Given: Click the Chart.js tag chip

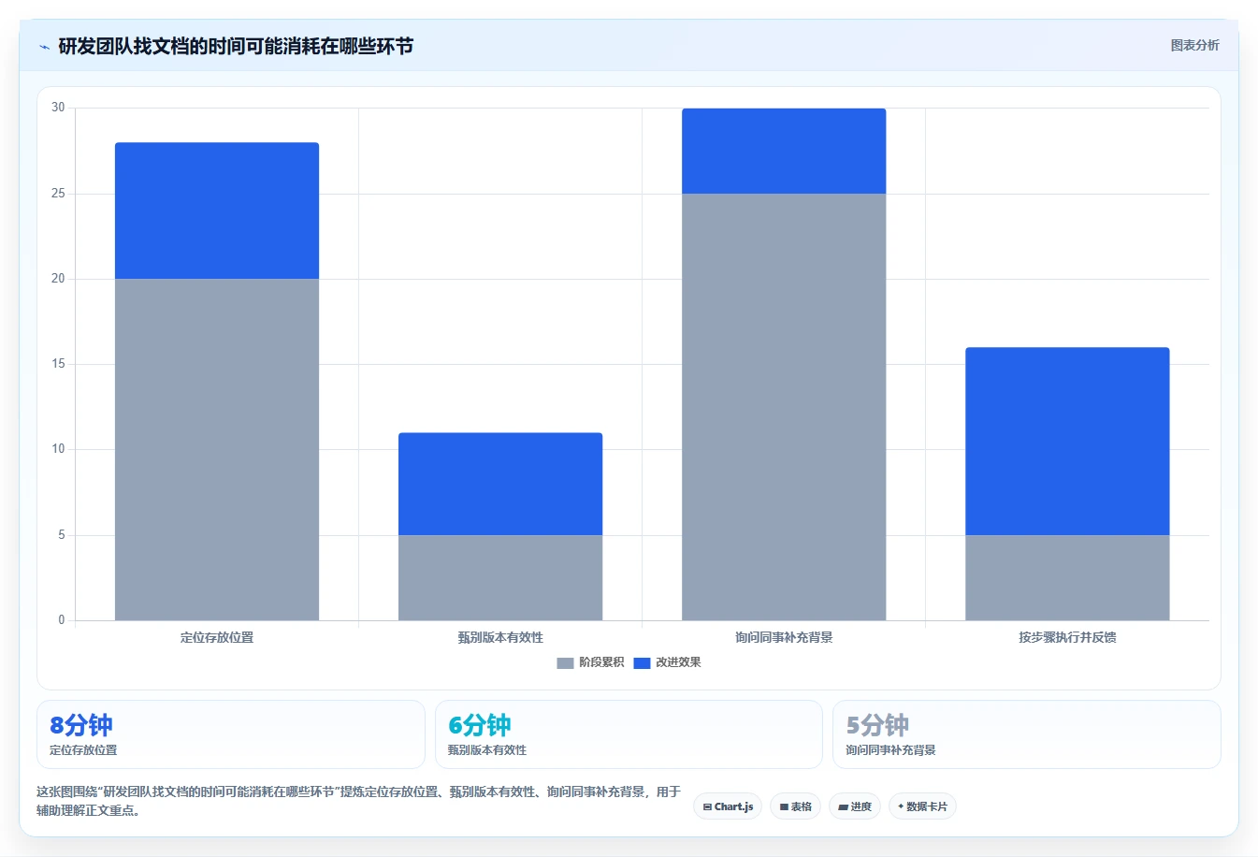Looking at the screenshot, I should 728,806.
